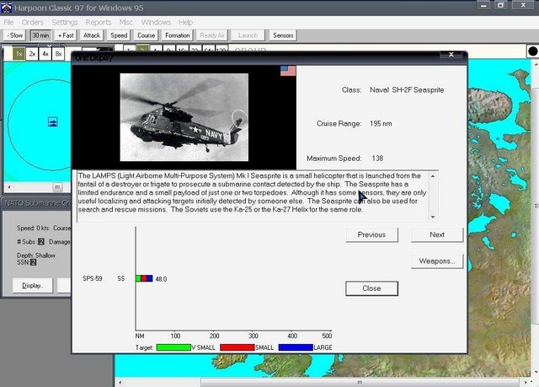Click the US flag icon in Unit Display

point(288,71)
